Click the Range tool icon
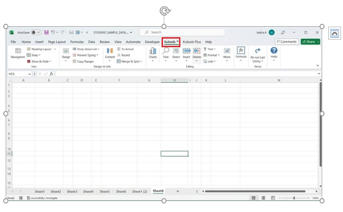 tap(66, 51)
